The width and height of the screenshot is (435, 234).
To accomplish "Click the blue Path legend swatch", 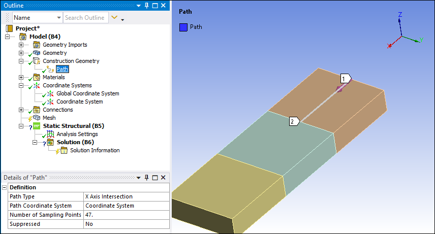I will tap(183, 27).
